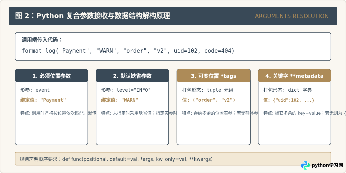346x173 pixels.
Task: Click the '特点: 未指定时采用缺省值' note
Action: pyautogui.click(x=139, y=113)
